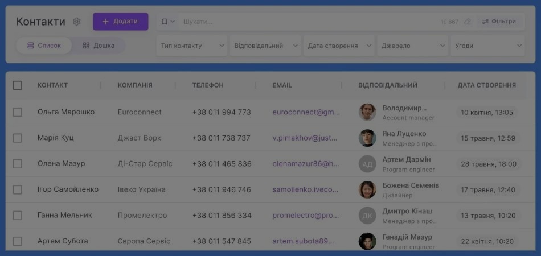
Task: Click phone +38 011 994 773
Action: pyautogui.click(x=222, y=112)
